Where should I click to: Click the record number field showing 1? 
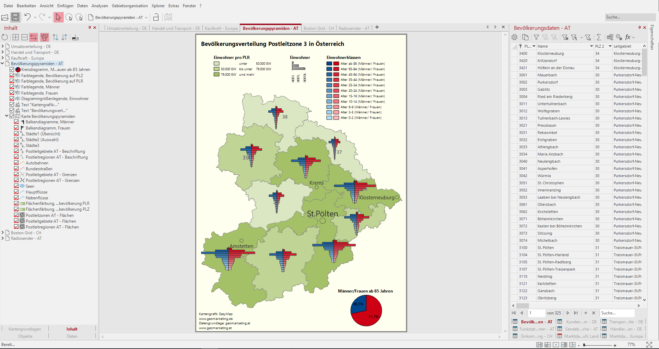click(536, 313)
